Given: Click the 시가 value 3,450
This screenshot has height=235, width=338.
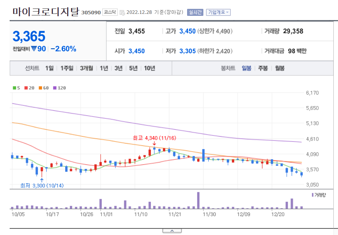Looking at the screenshot, I should point(137,51).
